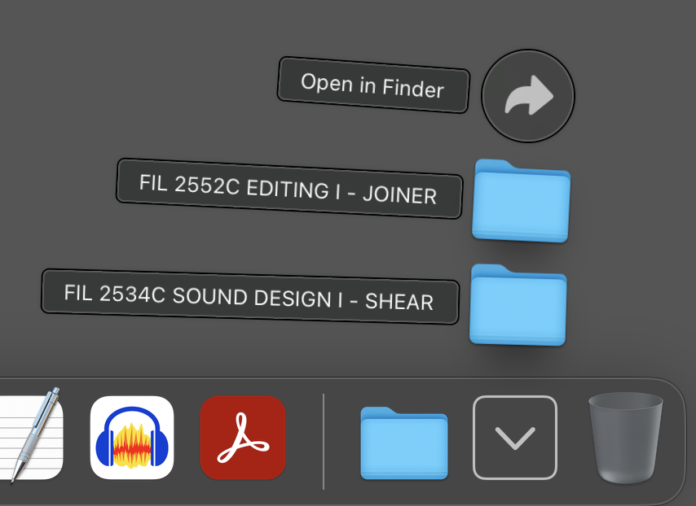The width and height of the screenshot is (696, 506).
Task: Choose the JOINER course folder in the stack
Action: tap(522, 202)
